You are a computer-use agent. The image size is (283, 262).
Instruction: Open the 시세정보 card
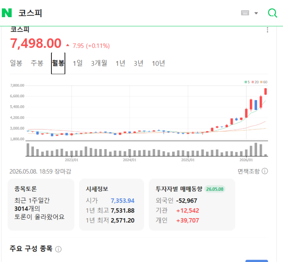(x=112, y=204)
